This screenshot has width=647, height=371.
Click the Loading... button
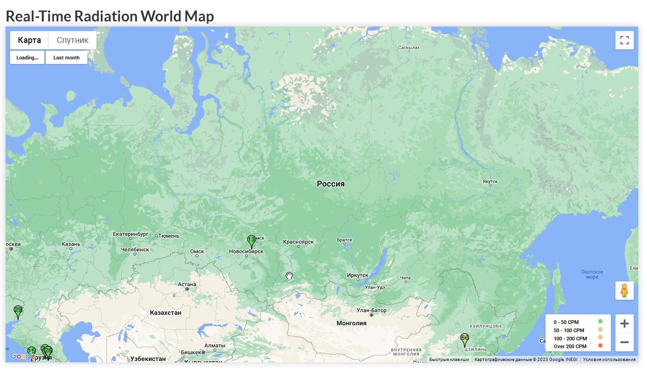tap(27, 58)
